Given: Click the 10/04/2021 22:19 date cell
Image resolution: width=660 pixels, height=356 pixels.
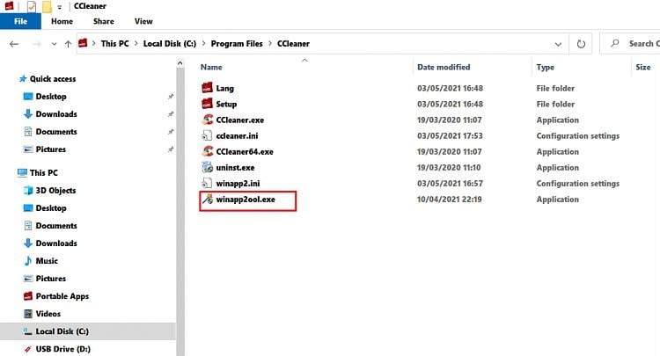Looking at the screenshot, I should point(449,200).
